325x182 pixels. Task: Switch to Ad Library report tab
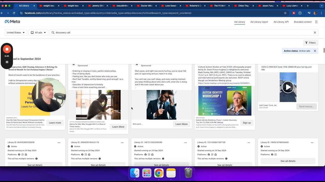pos(259,22)
